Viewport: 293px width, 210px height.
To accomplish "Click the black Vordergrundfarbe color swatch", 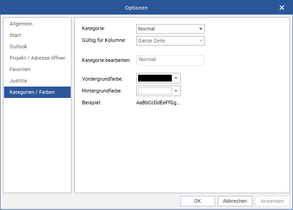I will (155, 78).
